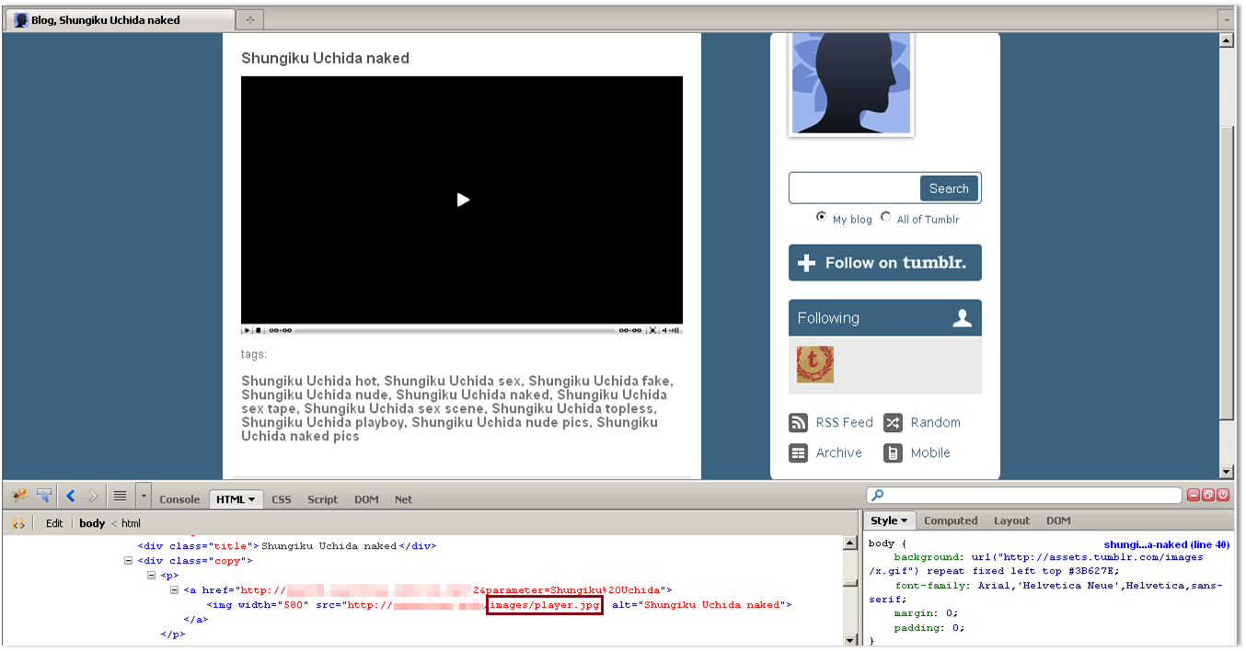Open the HTML panel dropdown menu

coord(251,499)
